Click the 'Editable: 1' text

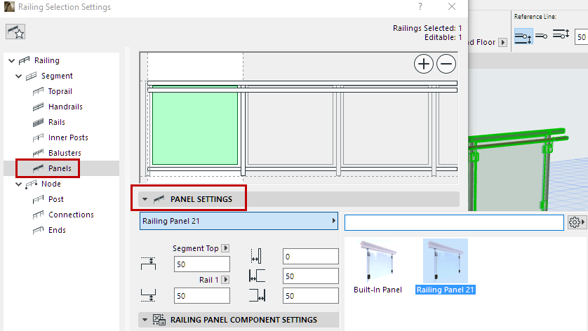coord(443,37)
